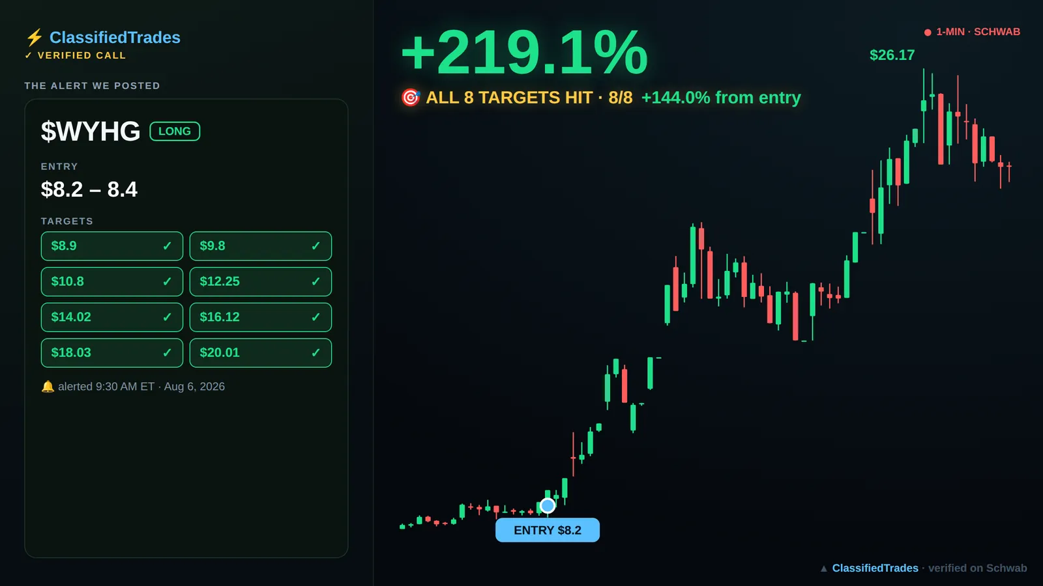
Task: Click the red live recording dot
Action: [x=928, y=33]
